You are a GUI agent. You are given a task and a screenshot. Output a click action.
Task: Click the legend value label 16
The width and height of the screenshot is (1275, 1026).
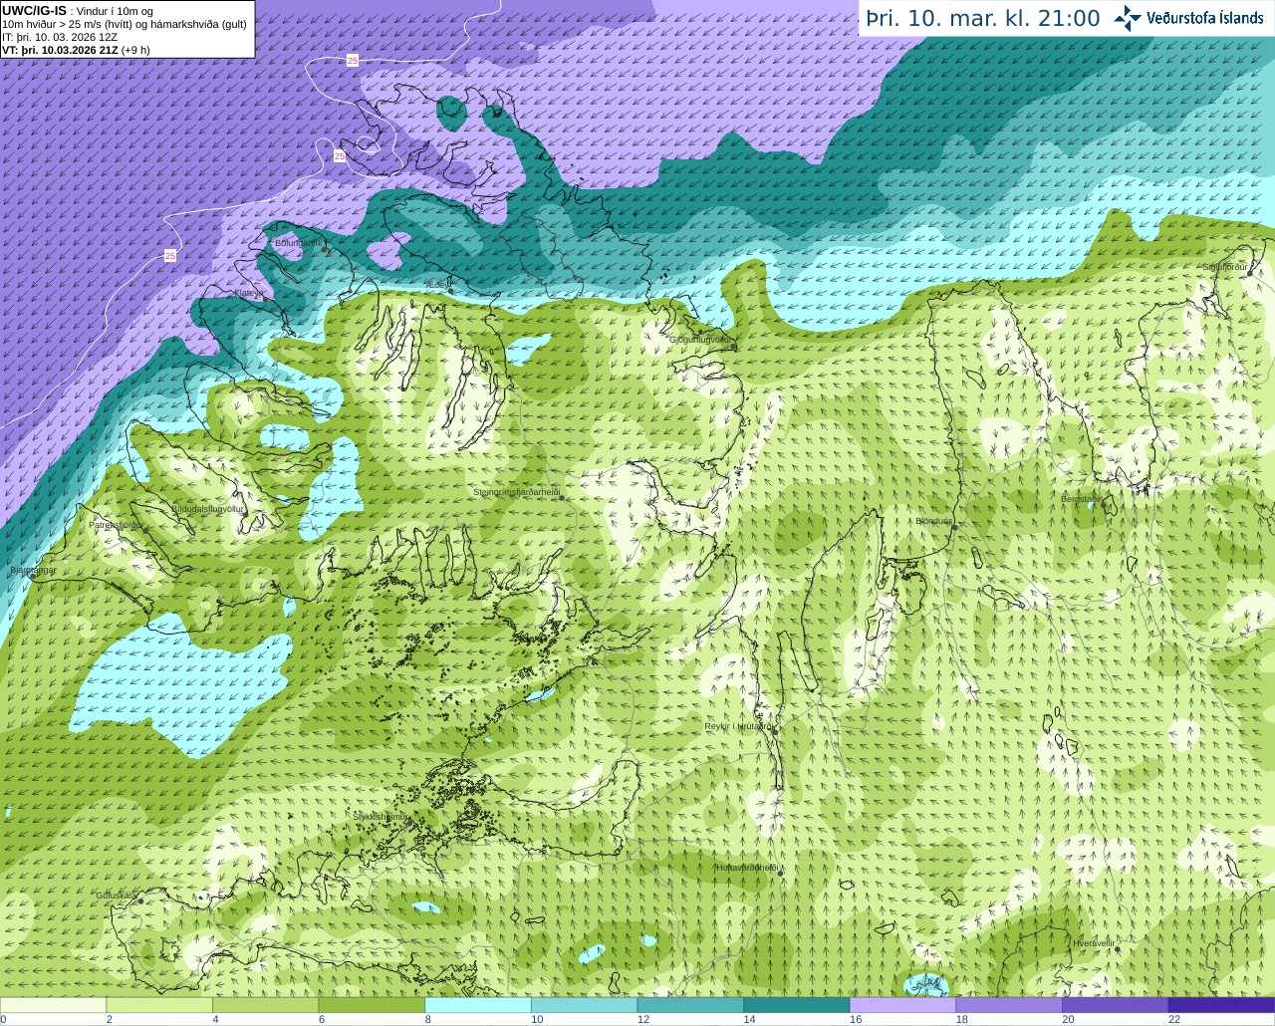(x=855, y=1019)
